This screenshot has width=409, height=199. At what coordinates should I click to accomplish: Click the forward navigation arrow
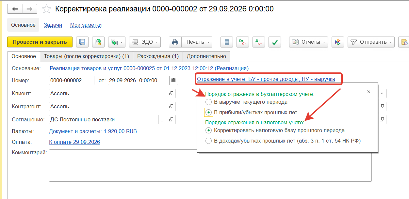tap(29, 9)
